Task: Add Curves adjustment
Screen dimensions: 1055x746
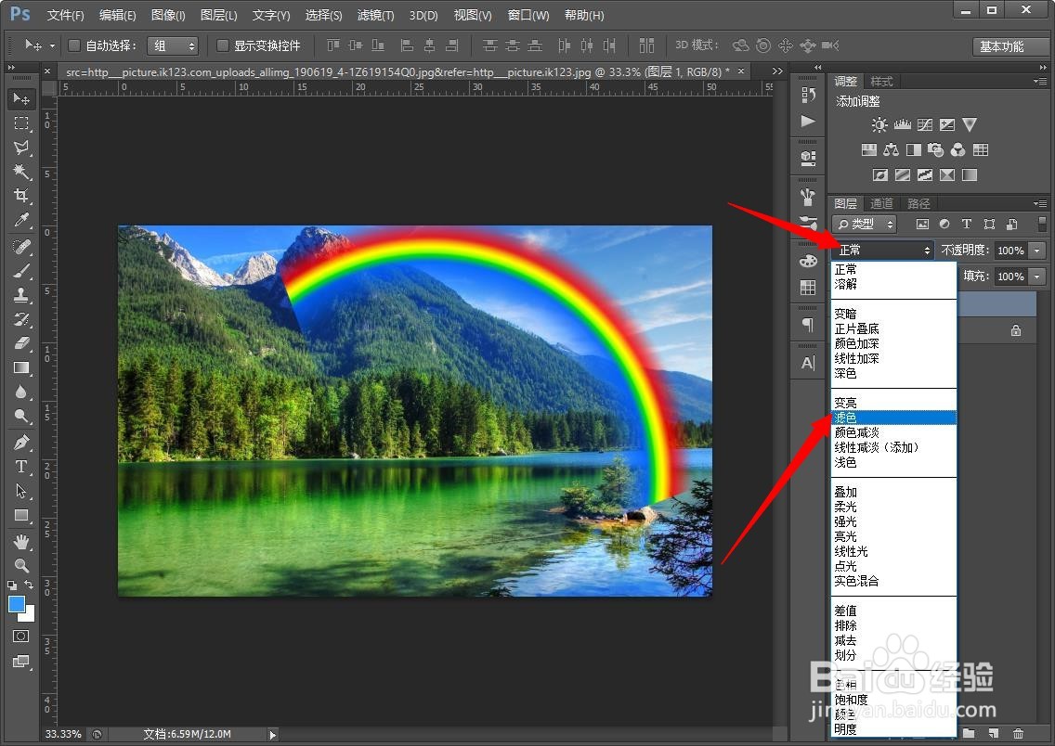Action: pyautogui.click(x=925, y=124)
